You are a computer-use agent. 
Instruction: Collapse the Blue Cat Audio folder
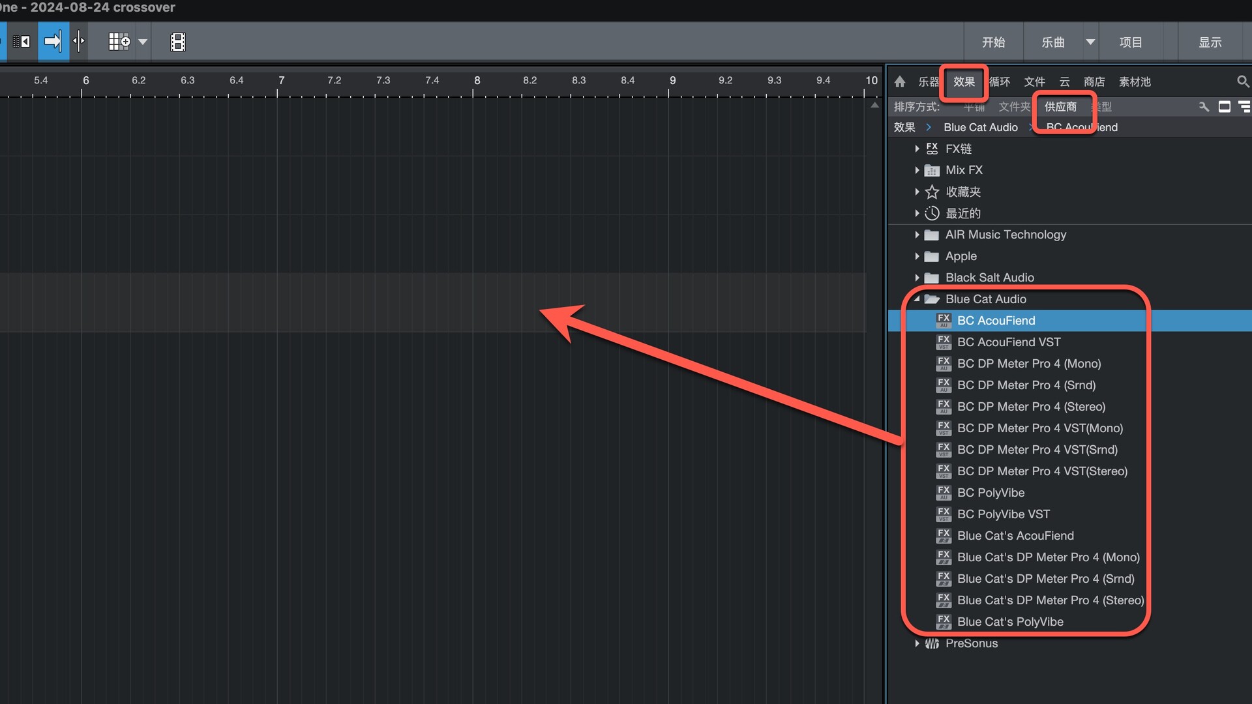click(917, 299)
